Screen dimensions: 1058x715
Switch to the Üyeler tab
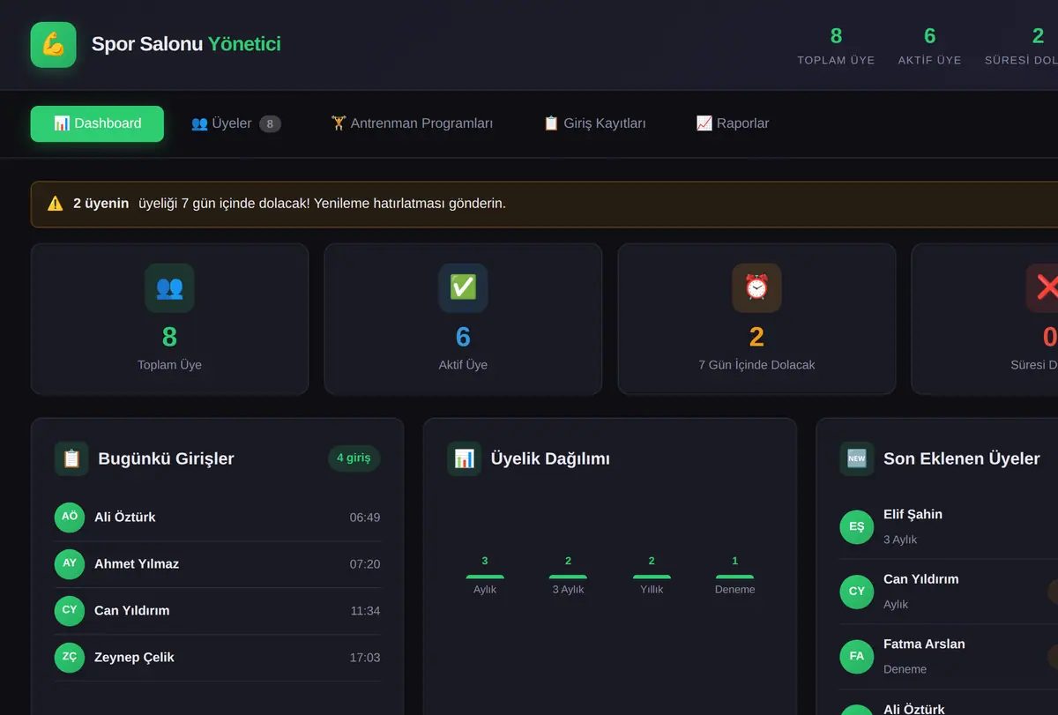[236, 123]
